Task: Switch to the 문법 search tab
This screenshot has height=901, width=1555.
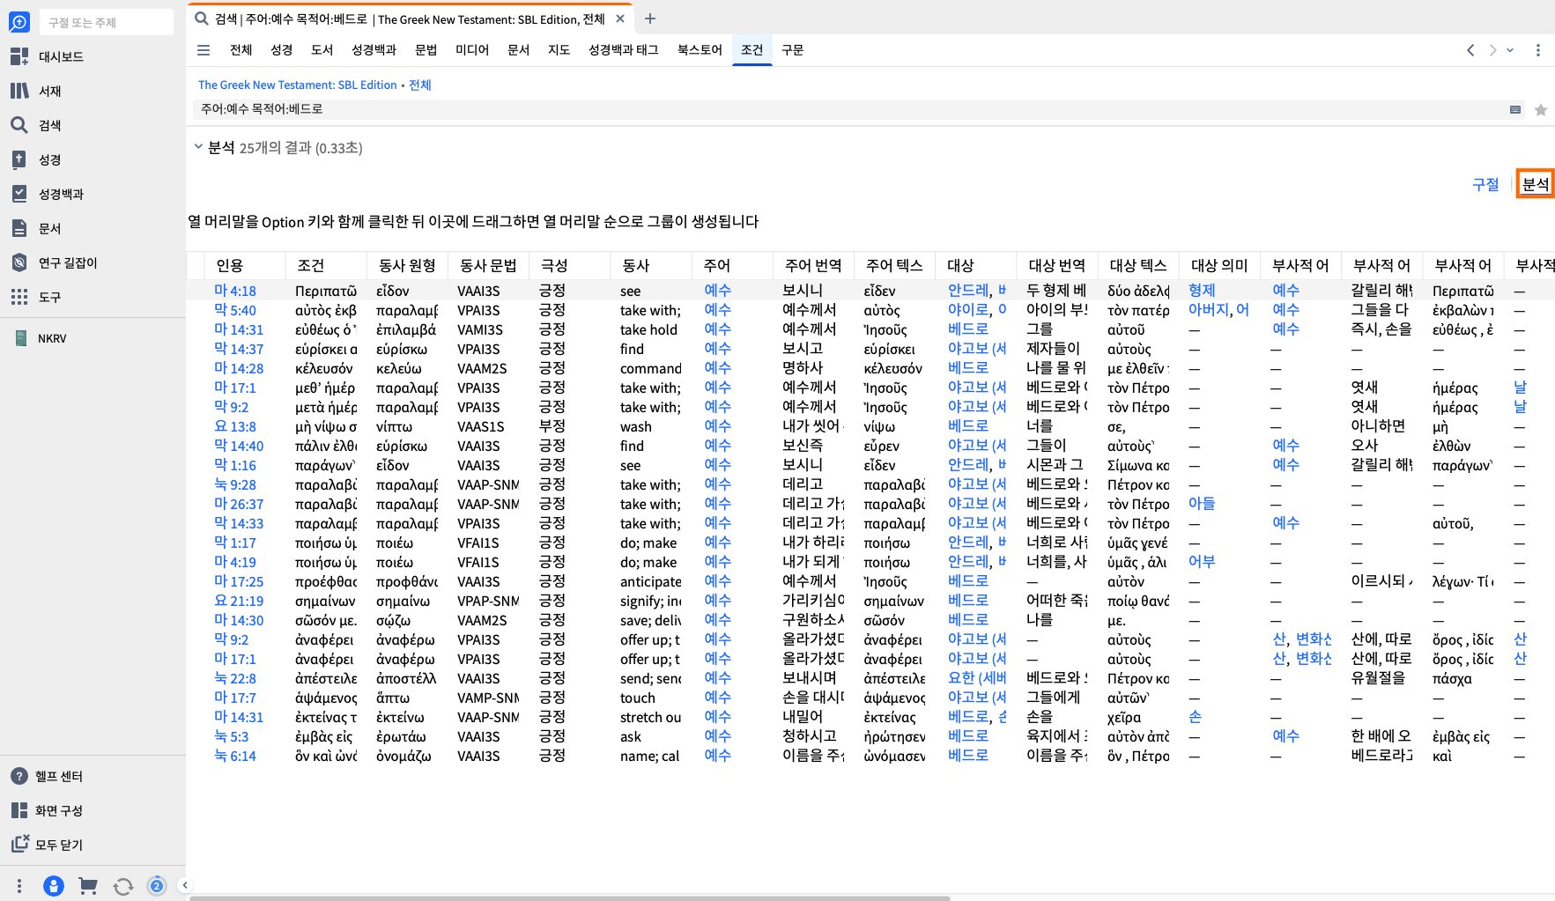Action: (x=426, y=50)
